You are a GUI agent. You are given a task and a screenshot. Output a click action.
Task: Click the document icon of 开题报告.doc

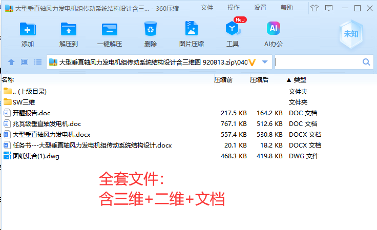coord(7,113)
